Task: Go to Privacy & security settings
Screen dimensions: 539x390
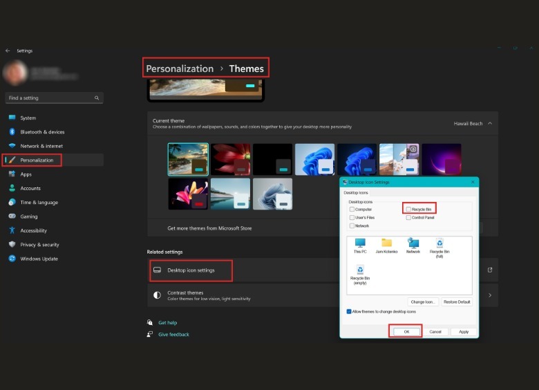Action: 39,245
